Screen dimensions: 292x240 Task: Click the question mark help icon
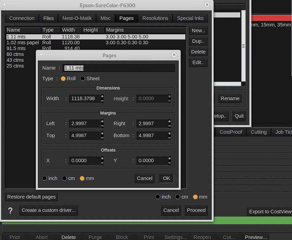pos(10,211)
